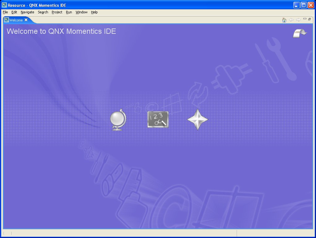Open the Search menu
The width and height of the screenshot is (316, 238).
[43, 12]
